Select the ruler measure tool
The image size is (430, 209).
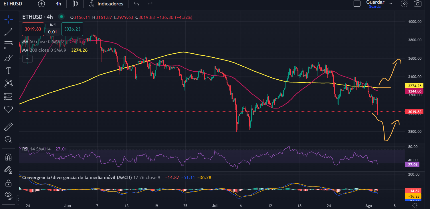(x=9, y=127)
